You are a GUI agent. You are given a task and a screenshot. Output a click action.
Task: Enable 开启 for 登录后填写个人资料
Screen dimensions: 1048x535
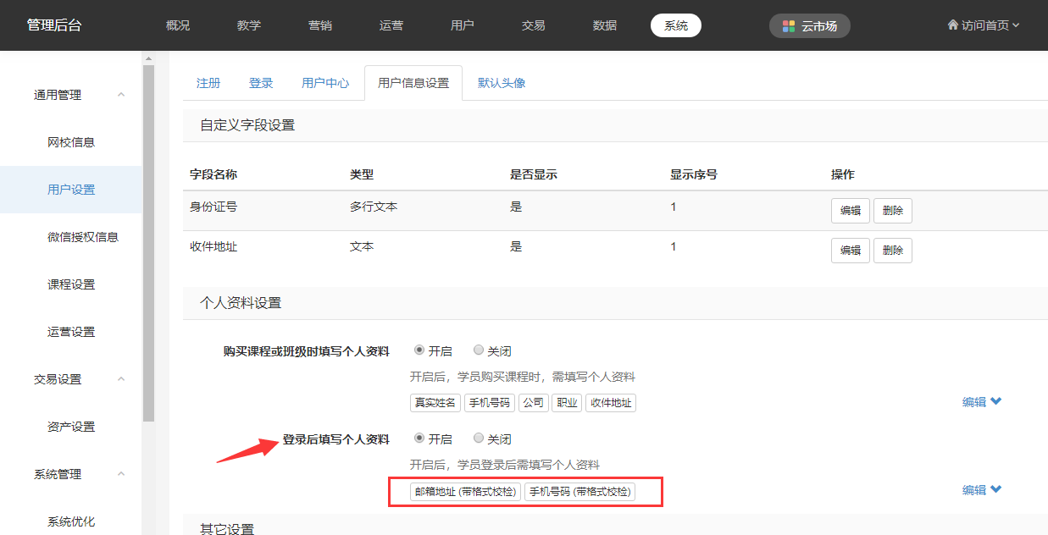click(419, 438)
